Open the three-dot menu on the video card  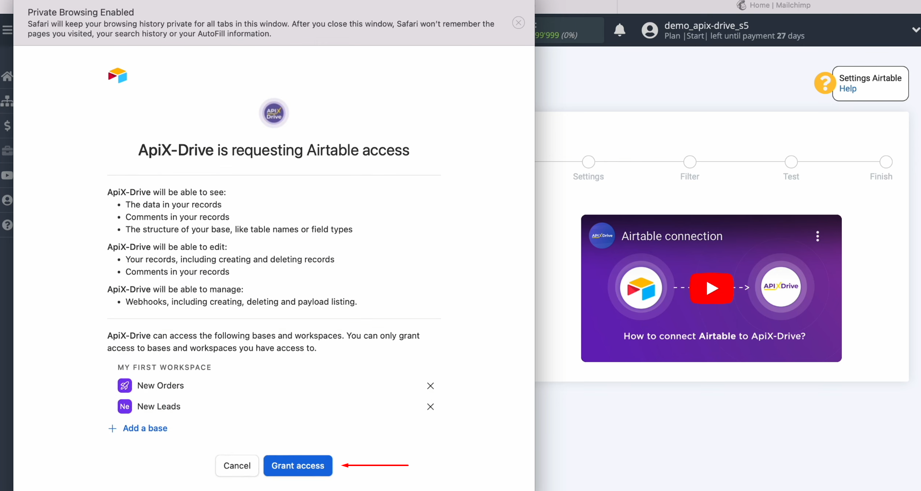(x=817, y=236)
